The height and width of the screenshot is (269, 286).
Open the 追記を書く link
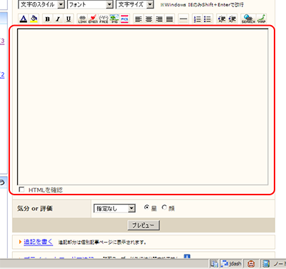(x=39, y=242)
